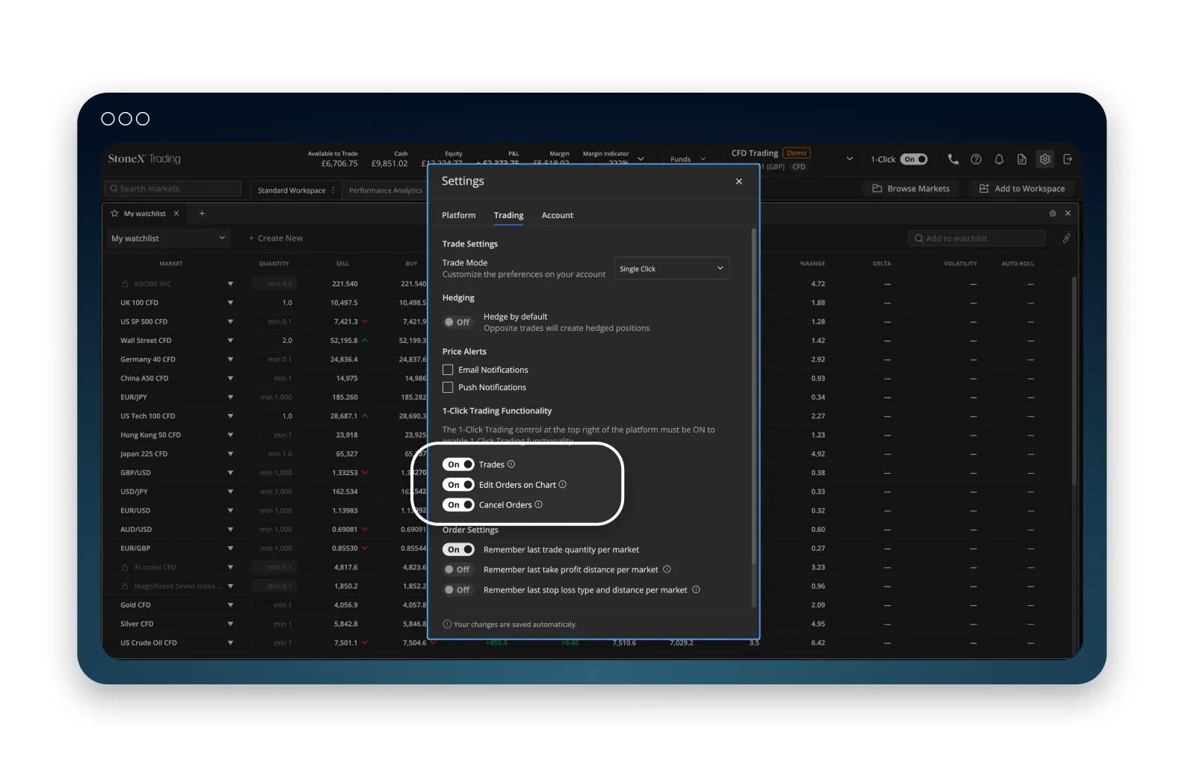Switch to the Platform settings tab
The image size is (1184, 777).
tap(458, 215)
